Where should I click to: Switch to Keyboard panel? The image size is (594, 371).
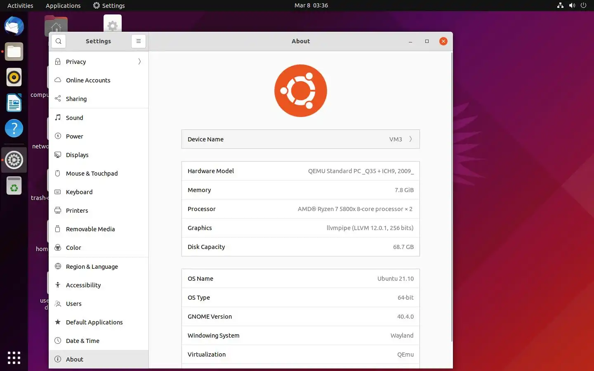(99, 192)
